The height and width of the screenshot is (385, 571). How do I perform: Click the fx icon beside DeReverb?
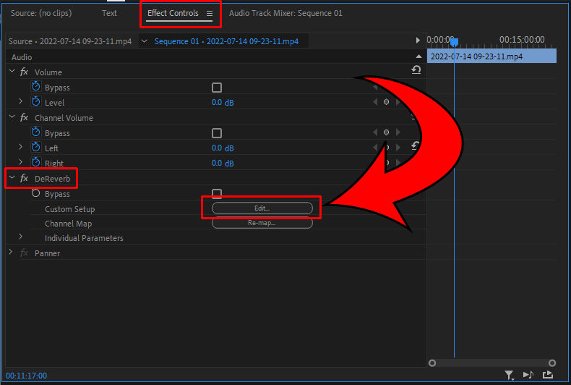click(x=24, y=178)
